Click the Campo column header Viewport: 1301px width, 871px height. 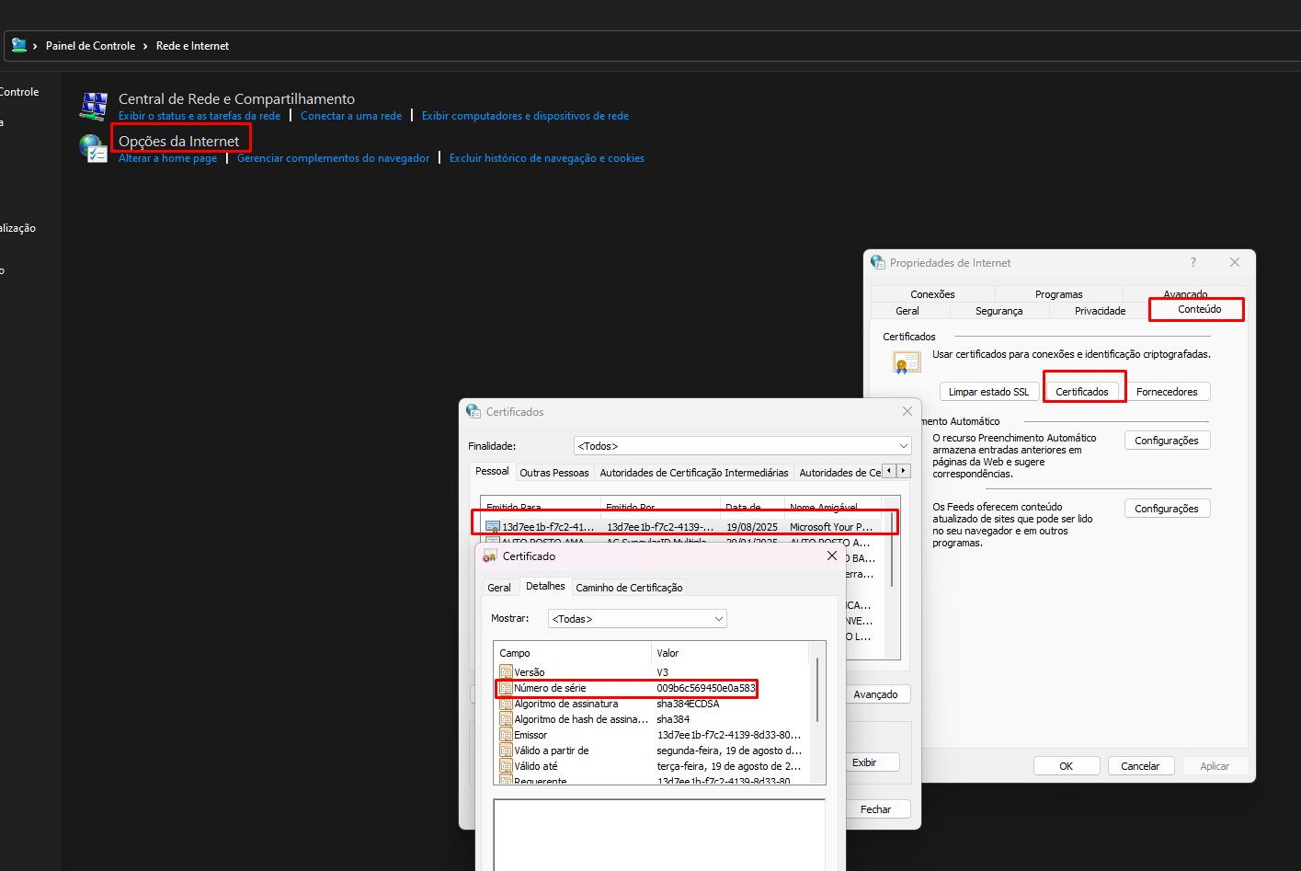(x=573, y=653)
